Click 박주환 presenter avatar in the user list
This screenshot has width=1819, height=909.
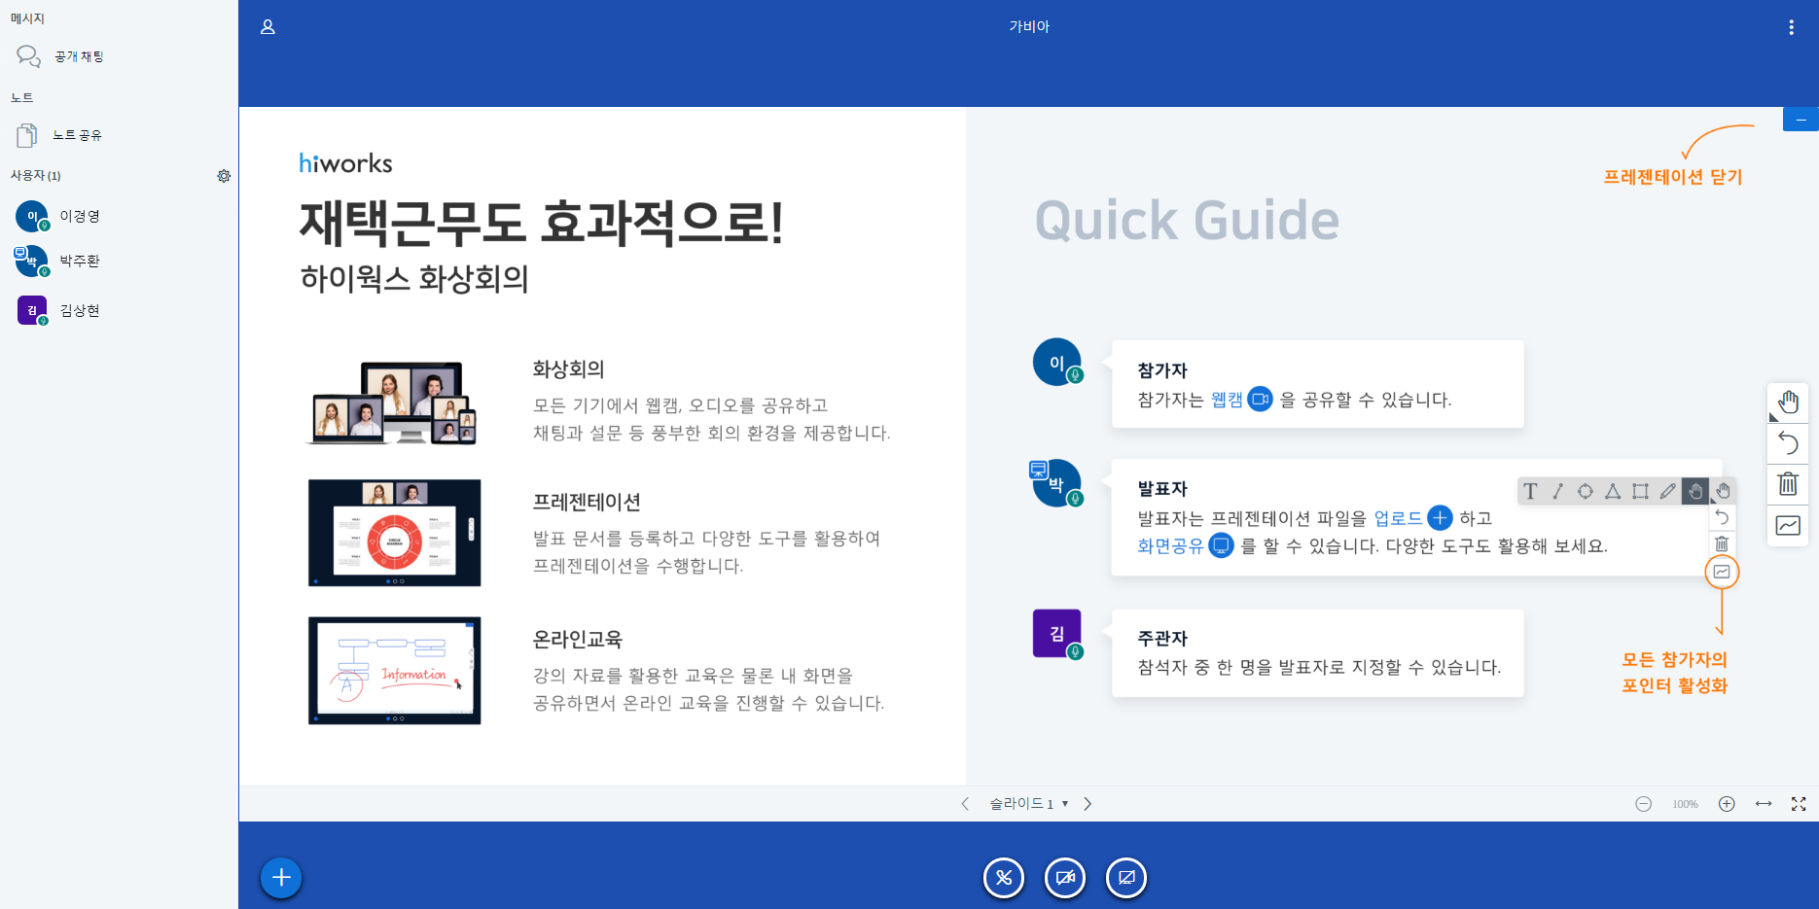(32, 261)
